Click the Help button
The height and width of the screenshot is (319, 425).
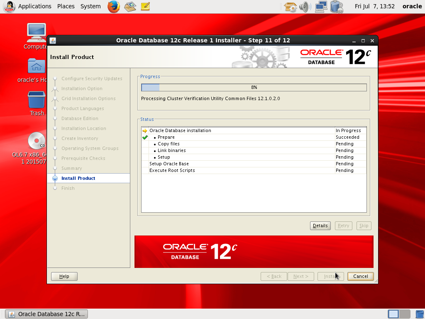point(64,276)
